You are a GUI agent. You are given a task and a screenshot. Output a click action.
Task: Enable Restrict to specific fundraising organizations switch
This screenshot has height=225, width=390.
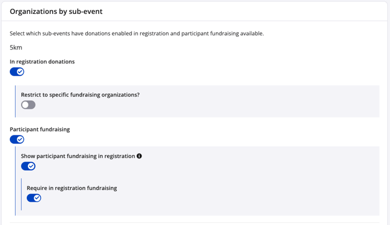point(28,105)
